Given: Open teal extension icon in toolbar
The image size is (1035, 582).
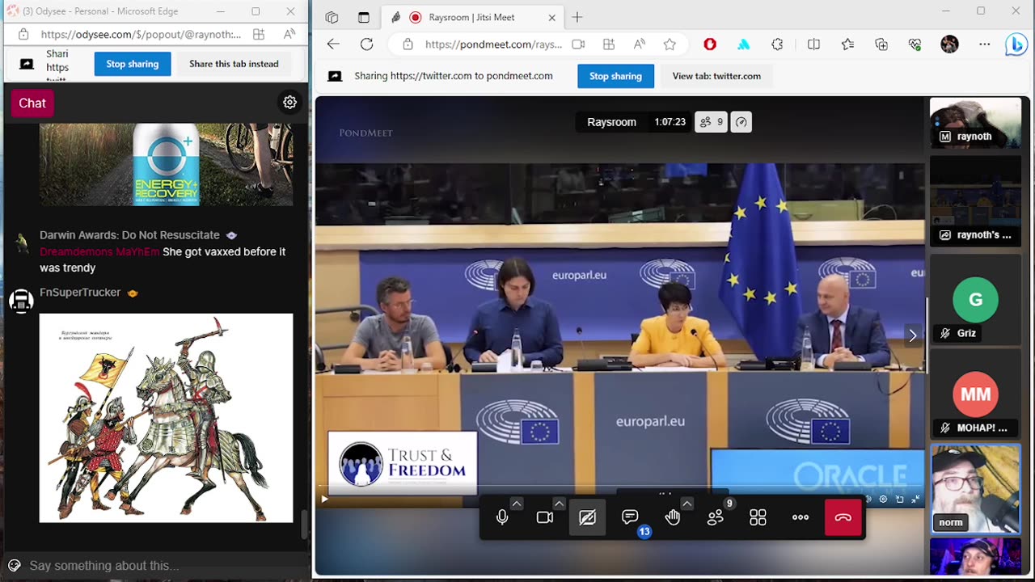Looking at the screenshot, I should (743, 44).
